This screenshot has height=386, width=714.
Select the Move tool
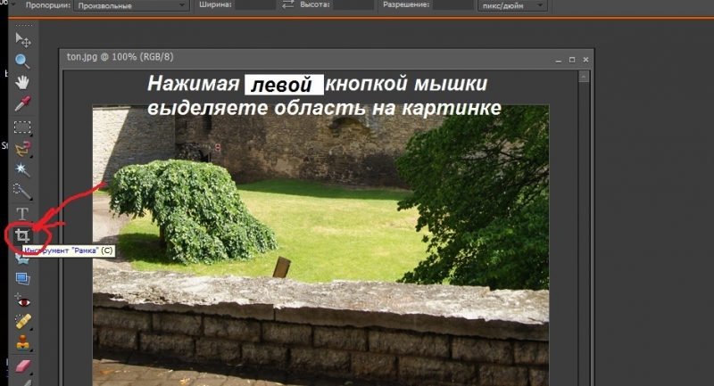pyautogui.click(x=23, y=38)
